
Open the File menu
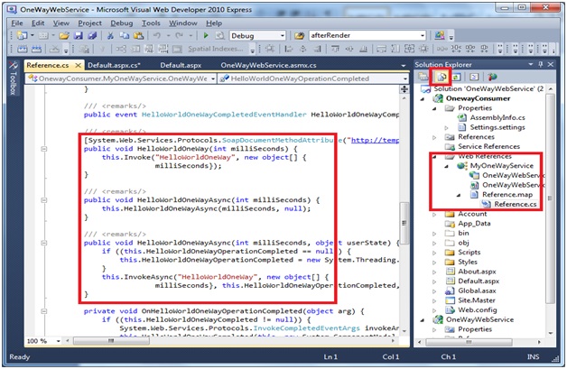point(17,23)
